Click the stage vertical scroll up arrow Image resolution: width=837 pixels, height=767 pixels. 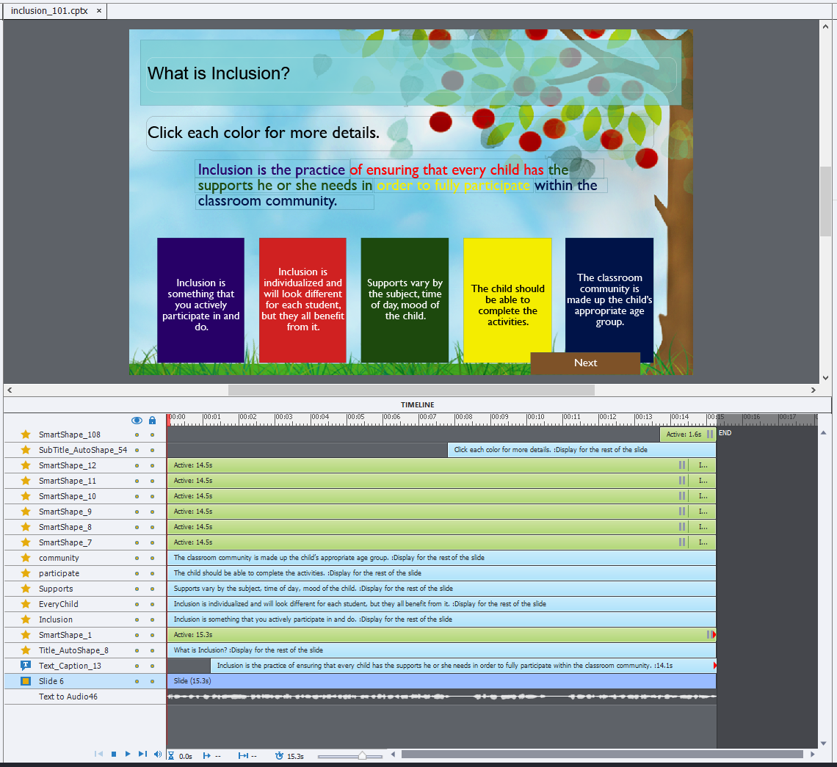click(x=825, y=26)
